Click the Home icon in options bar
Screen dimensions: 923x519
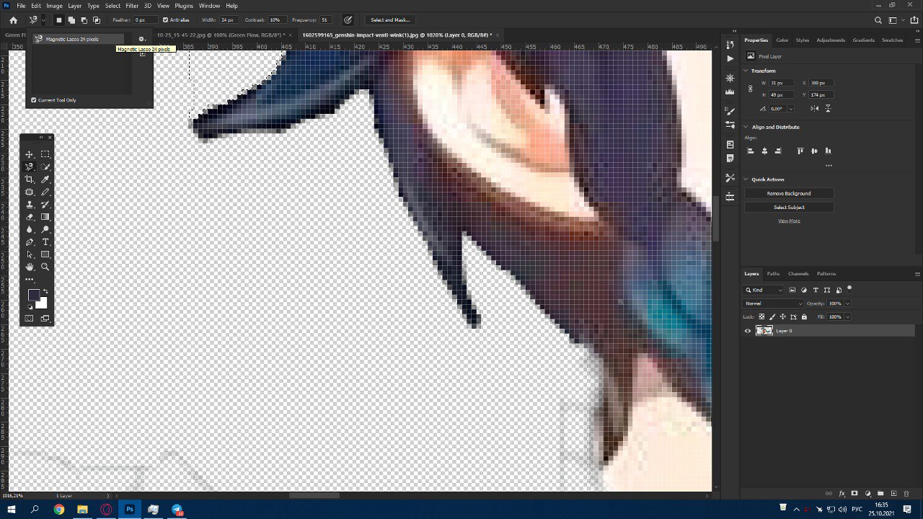click(x=13, y=20)
